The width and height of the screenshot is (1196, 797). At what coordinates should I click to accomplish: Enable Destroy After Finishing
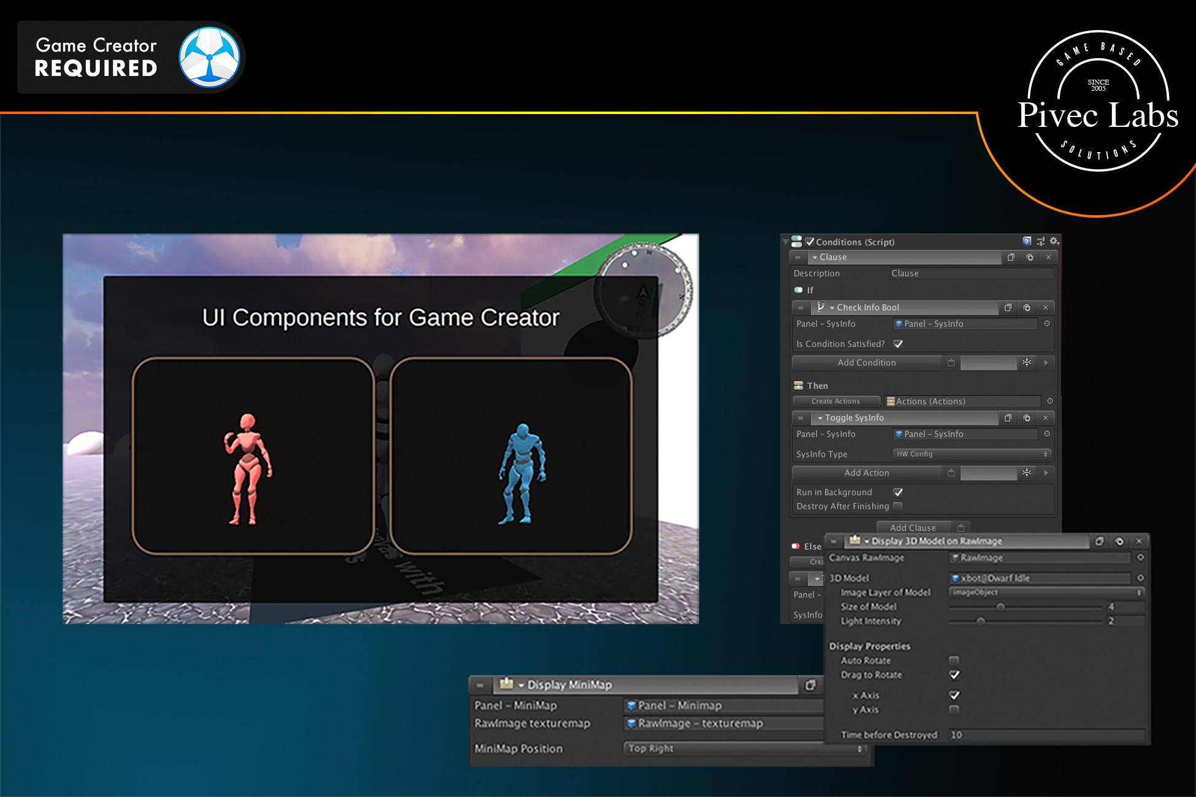(x=898, y=506)
